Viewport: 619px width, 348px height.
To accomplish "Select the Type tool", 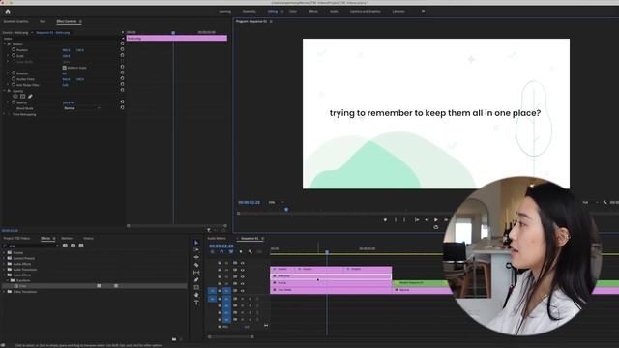I will coord(196,303).
